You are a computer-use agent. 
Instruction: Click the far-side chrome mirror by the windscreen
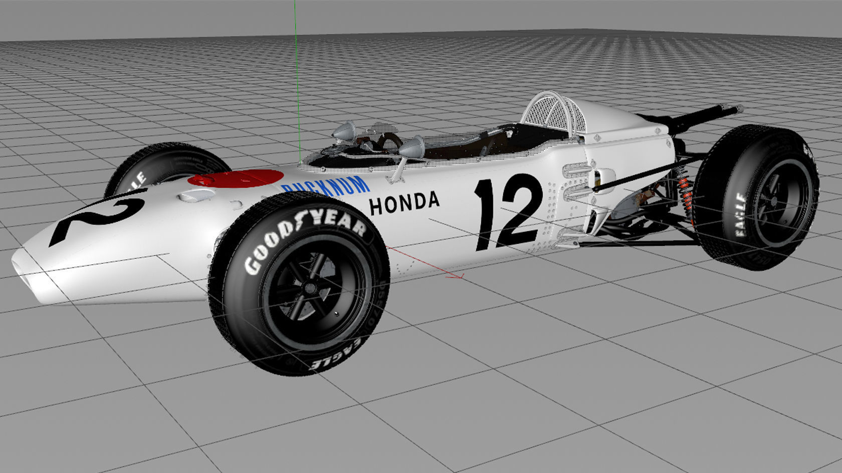[x=344, y=131]
